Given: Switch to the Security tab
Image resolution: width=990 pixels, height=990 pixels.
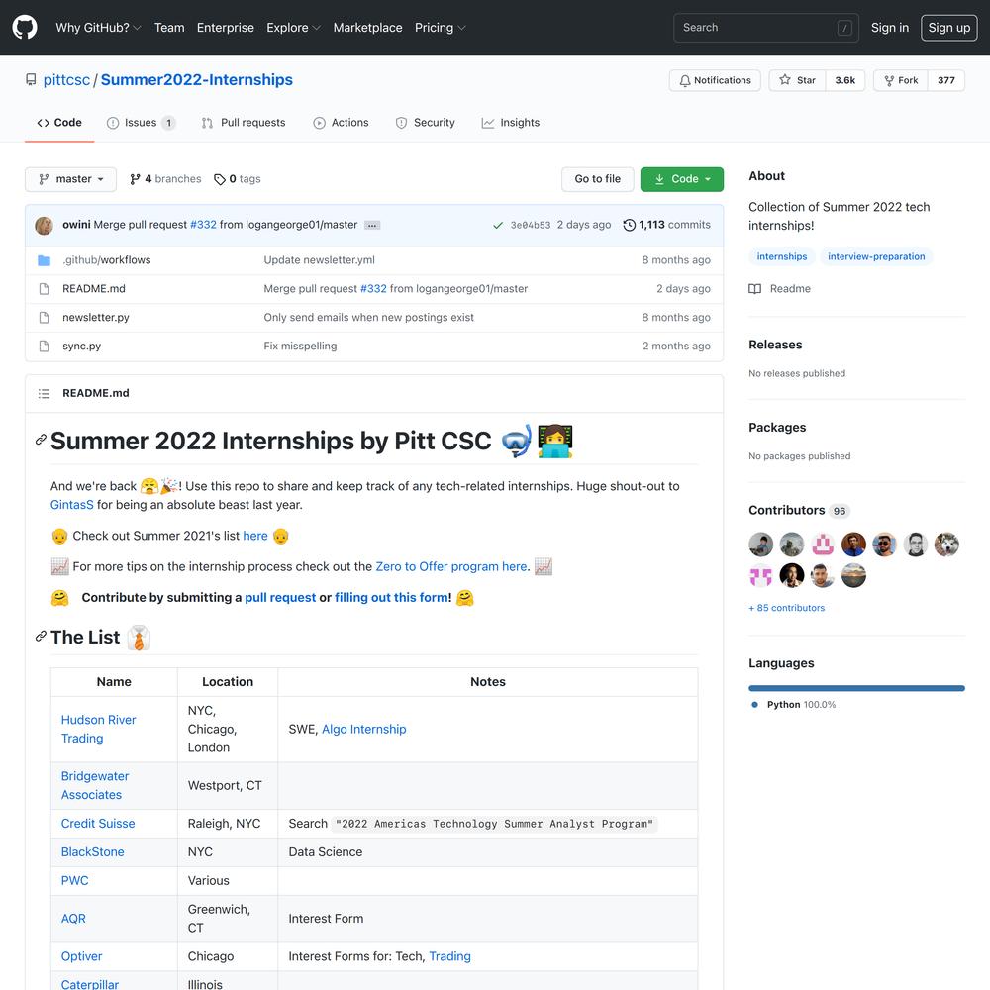Looking at the screenshot, I should (425, 123).
